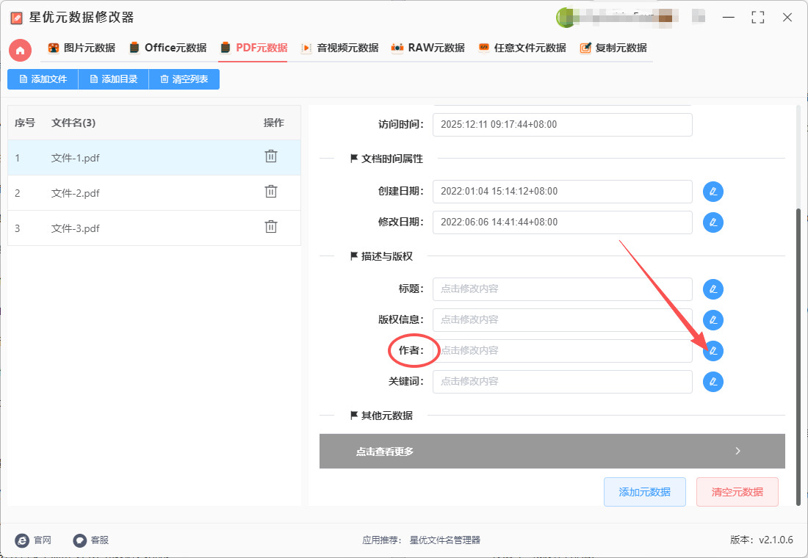Delete 文件-1.pdf with its trash icon
Screen dimensions: 808x558
[x=271, y=156]
